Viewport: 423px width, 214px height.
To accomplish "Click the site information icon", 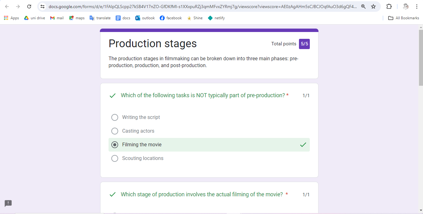I will (43, 7).
